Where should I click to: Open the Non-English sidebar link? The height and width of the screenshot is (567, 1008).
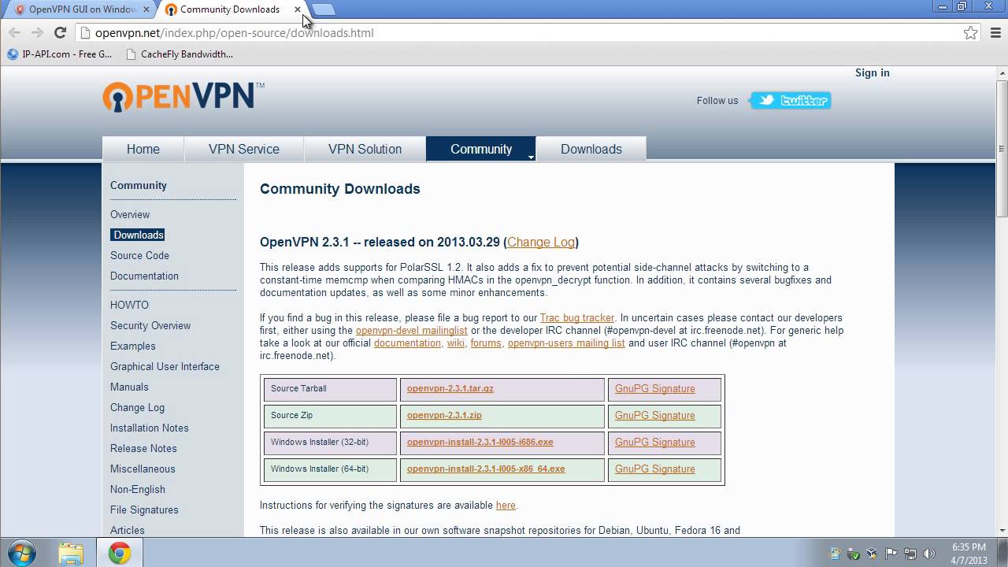(138, 489)
